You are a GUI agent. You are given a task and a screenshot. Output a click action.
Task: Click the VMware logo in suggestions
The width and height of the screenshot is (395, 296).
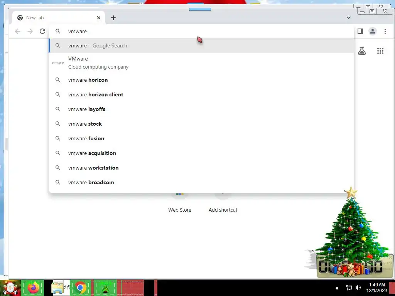point(58,62)
